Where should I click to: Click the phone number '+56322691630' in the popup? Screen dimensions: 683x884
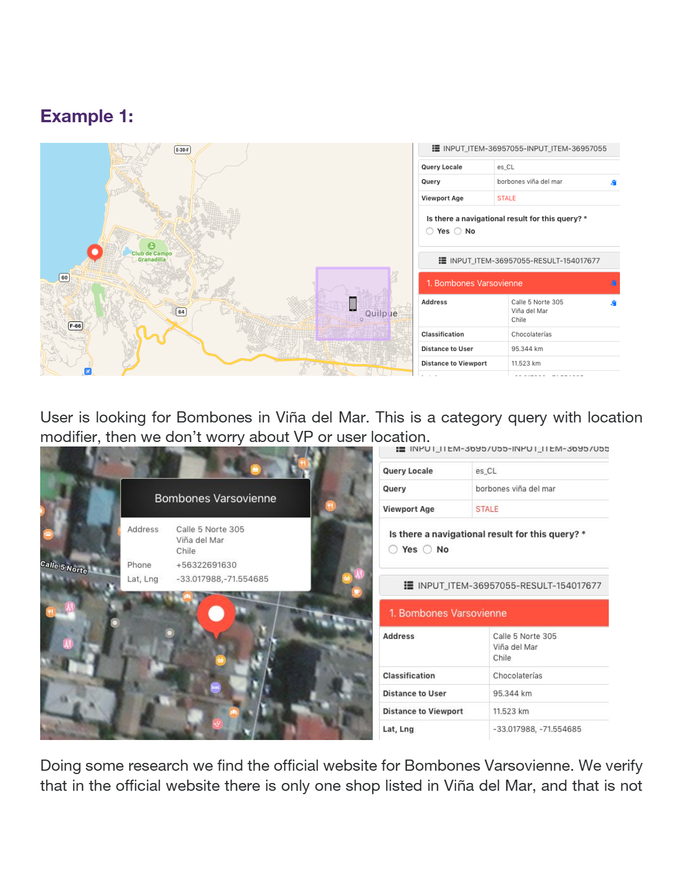click(x=206, y=565)
